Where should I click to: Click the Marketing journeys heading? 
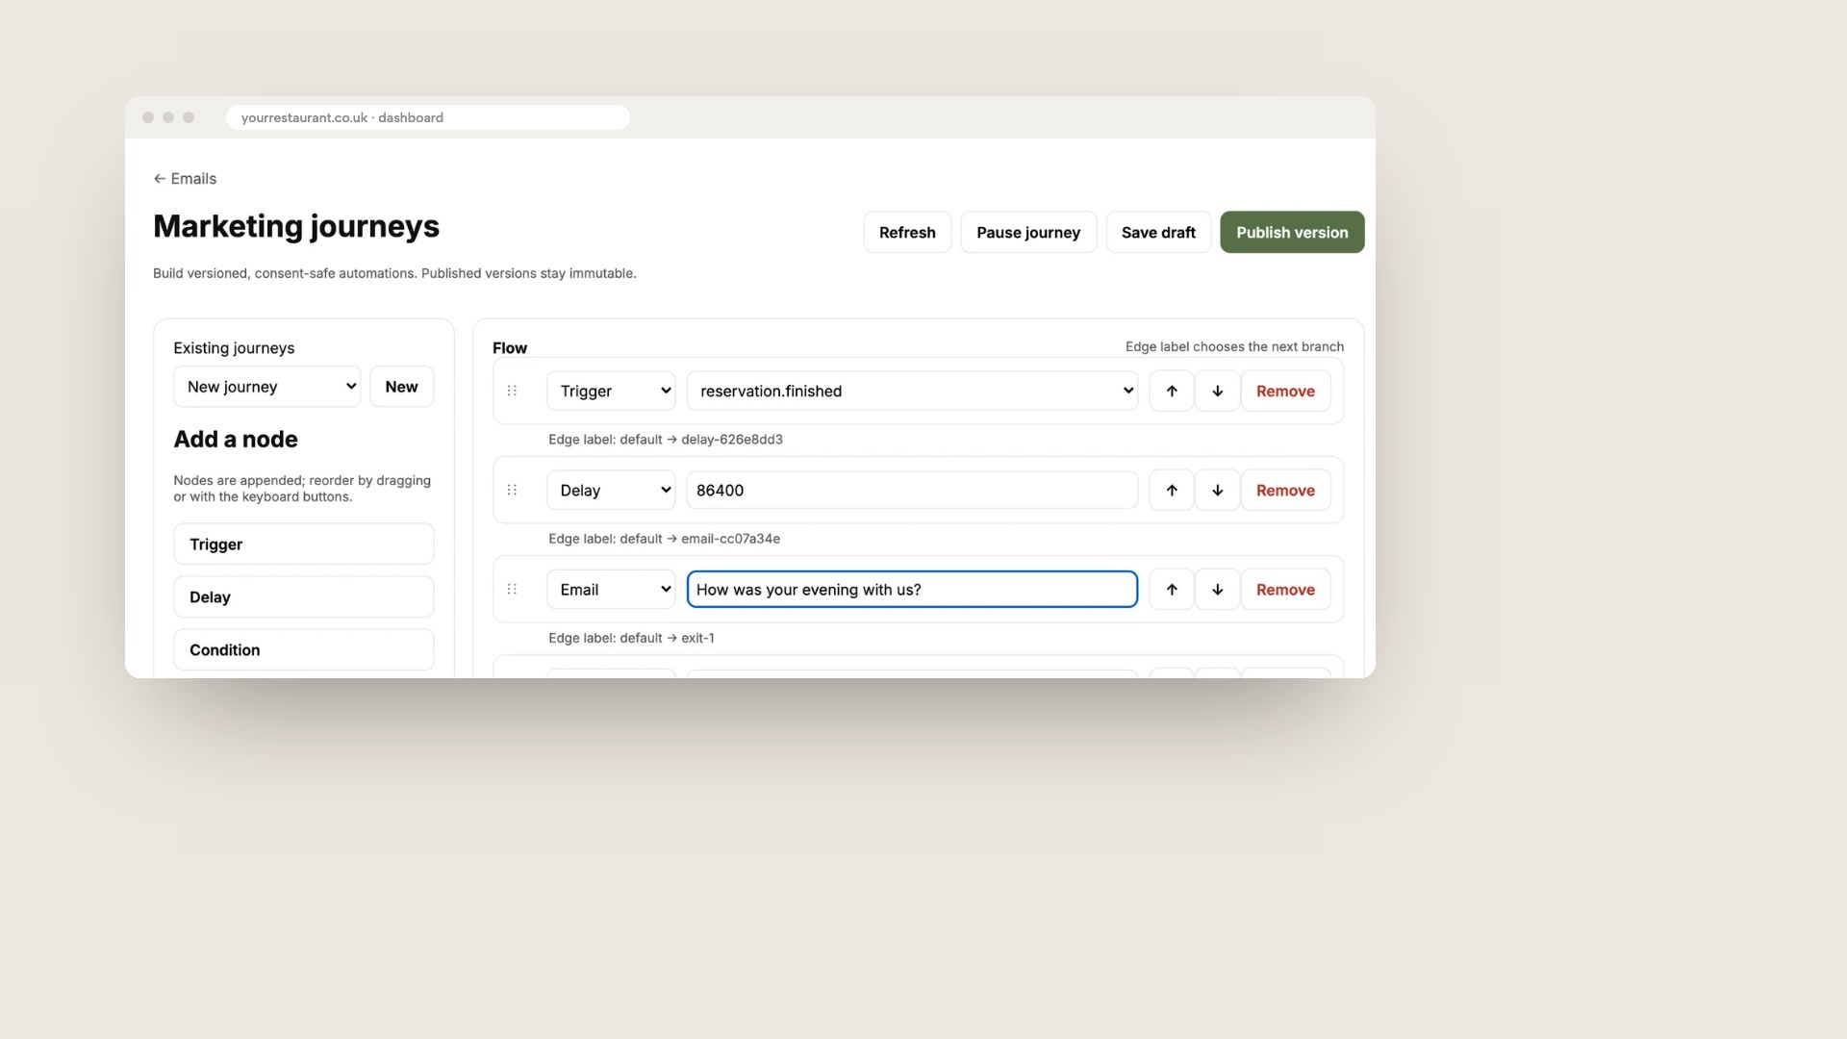pos(296,226)
